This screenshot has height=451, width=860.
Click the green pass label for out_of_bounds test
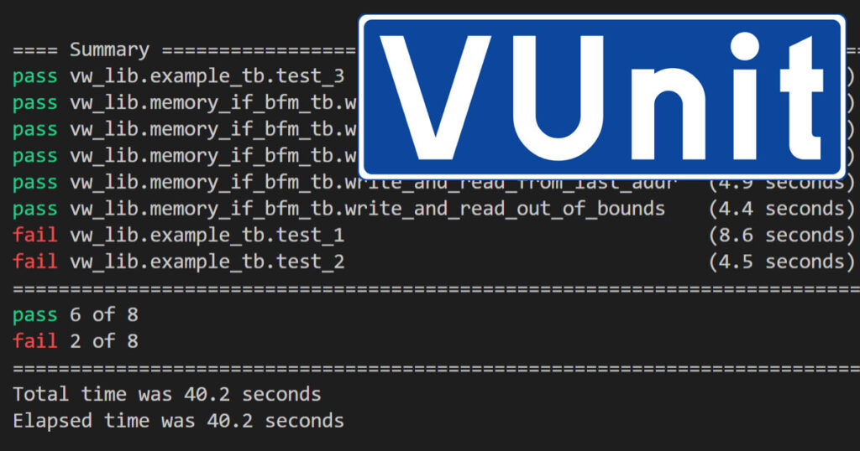(x=35, y=210)
